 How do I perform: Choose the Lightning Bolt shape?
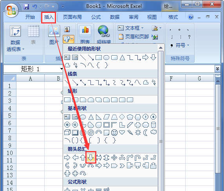130,133
